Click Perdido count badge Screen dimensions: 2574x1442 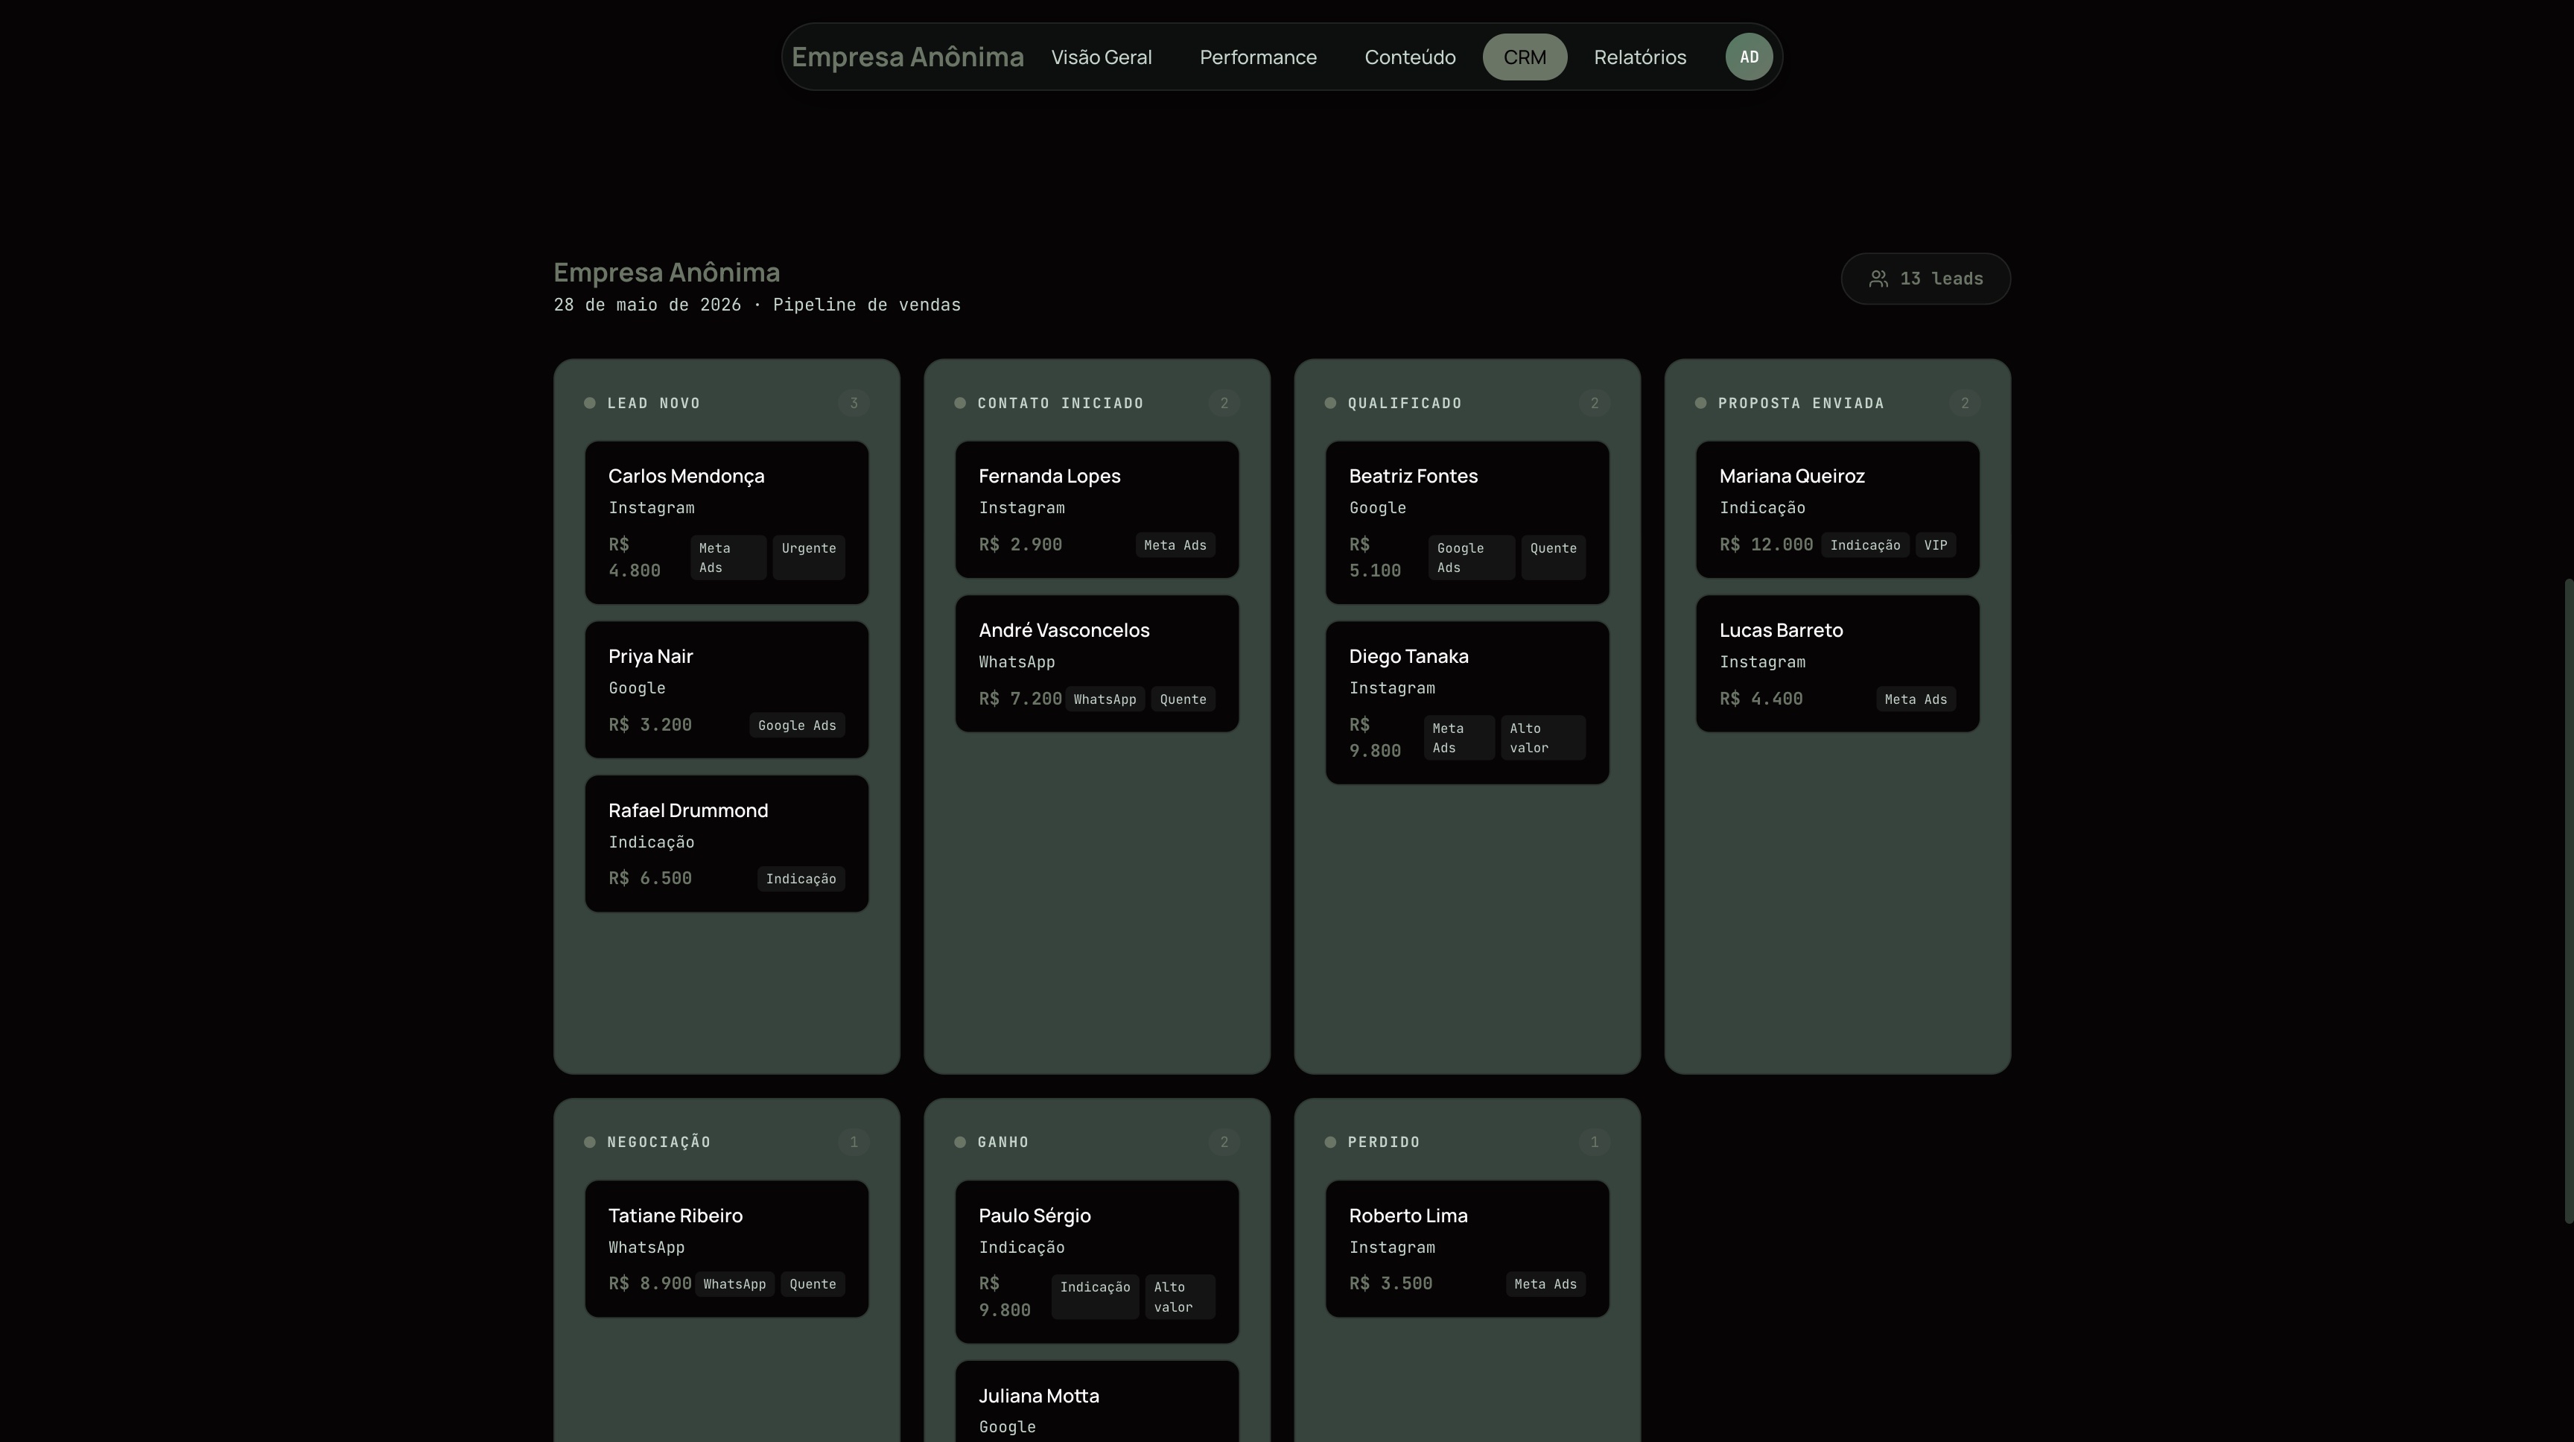[1594, 1143]
